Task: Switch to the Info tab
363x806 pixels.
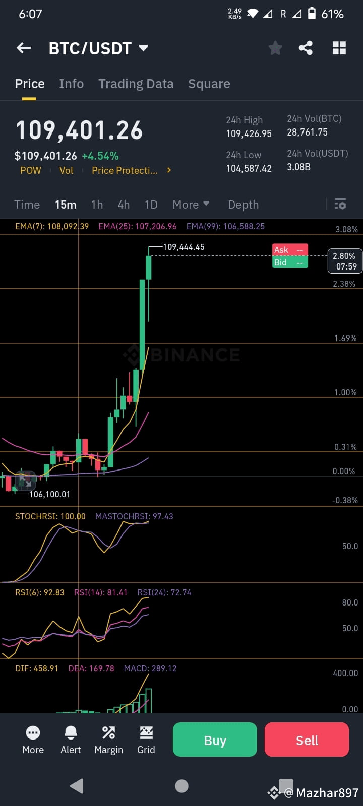Action: coord(71,84)
